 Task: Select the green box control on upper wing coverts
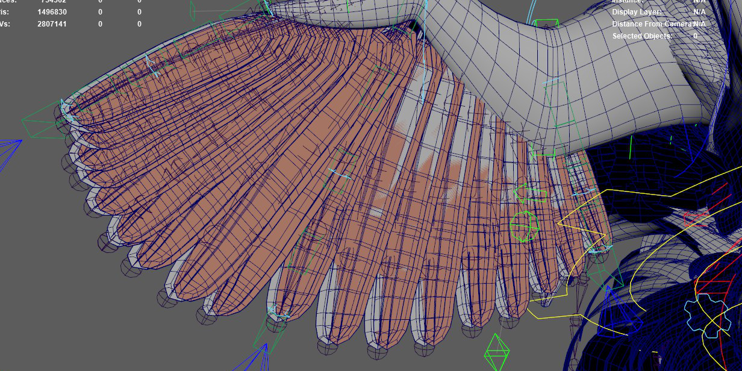(x=378, y=89)
